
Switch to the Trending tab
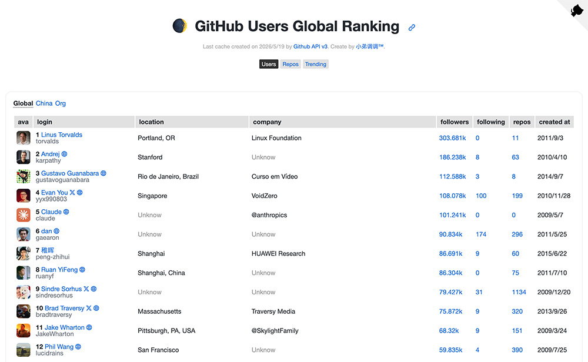[315, 64]
